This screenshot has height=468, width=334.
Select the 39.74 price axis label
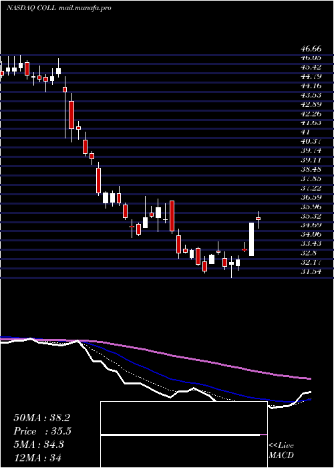(311, 150)
